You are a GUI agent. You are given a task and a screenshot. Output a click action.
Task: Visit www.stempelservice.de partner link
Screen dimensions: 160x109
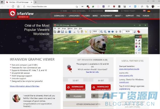pos(129,69)
